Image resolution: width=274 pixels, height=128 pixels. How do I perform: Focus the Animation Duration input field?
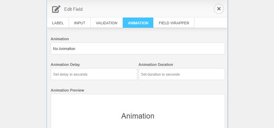click(182, 74)
